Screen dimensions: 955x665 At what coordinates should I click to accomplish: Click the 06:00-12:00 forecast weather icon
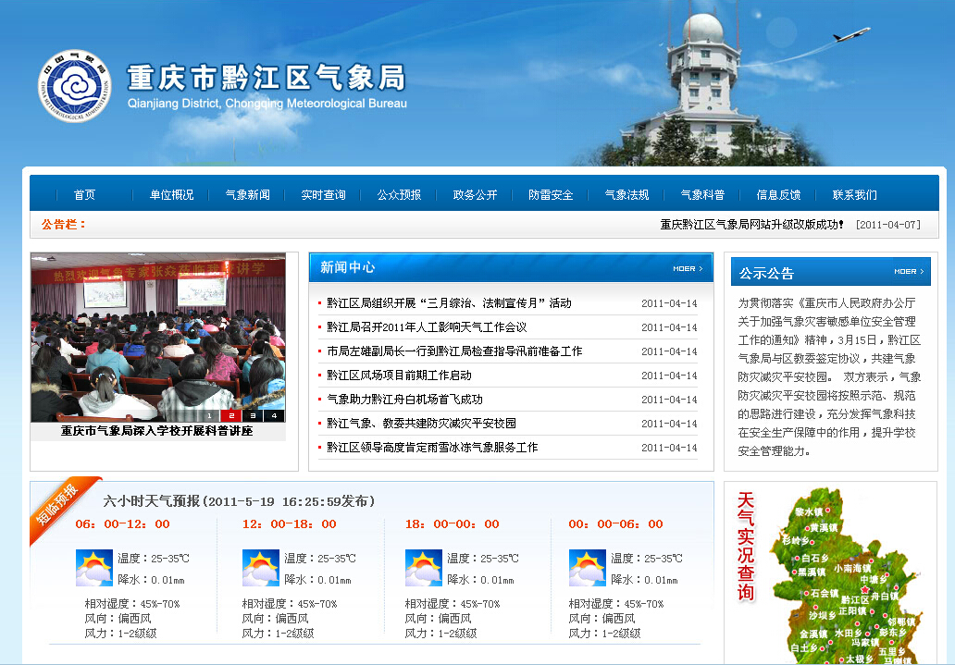pyautogui.click(x=93, y=568)
